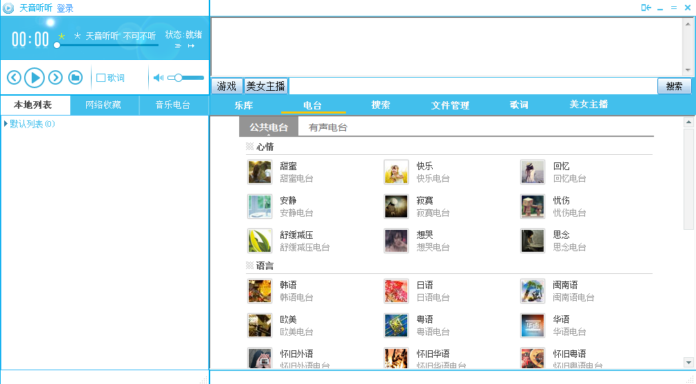Adjust the volume slider
Viewport: 696px width, 384px height.
pos(185,78)
